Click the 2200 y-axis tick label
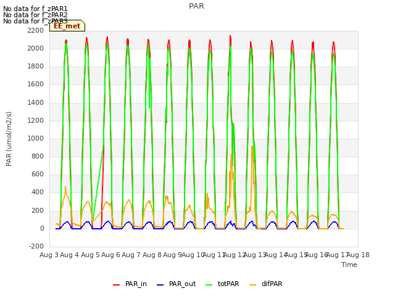395x296 pixels. [x=36, y=30]
